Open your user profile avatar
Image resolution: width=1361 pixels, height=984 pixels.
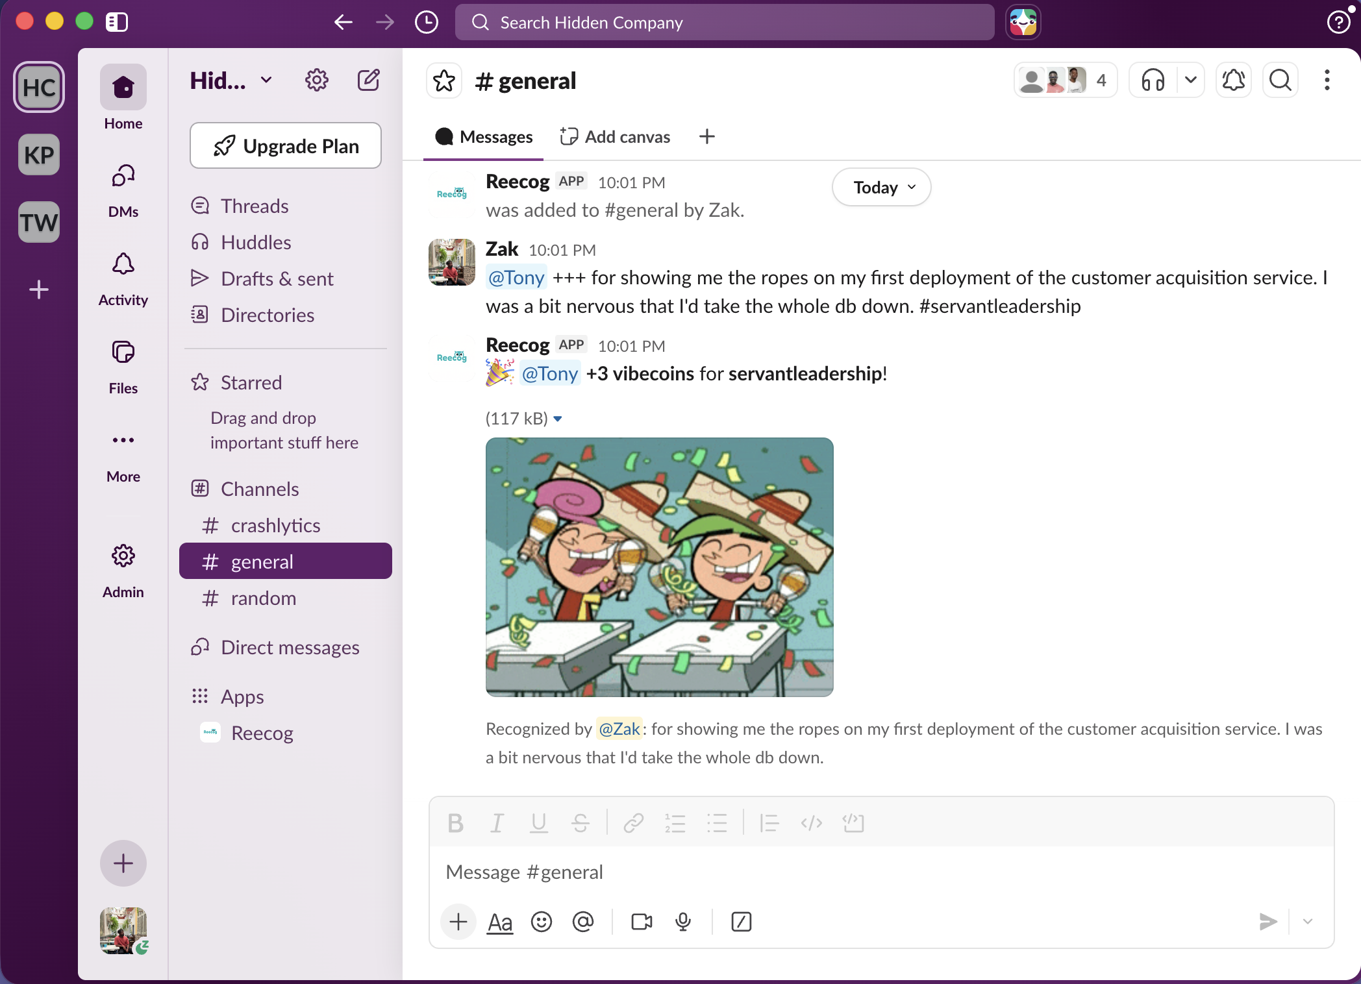coord(123,931)
